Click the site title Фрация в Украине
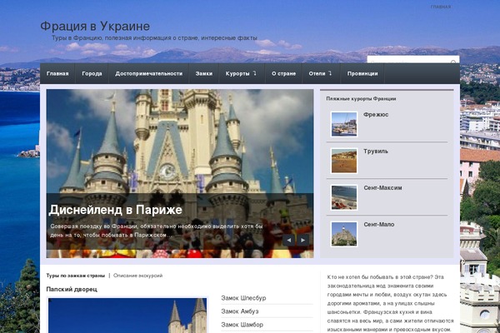Image resolution: width=500 pixels, height=333 pixels. pyautogui.click(x=95, y=26)
